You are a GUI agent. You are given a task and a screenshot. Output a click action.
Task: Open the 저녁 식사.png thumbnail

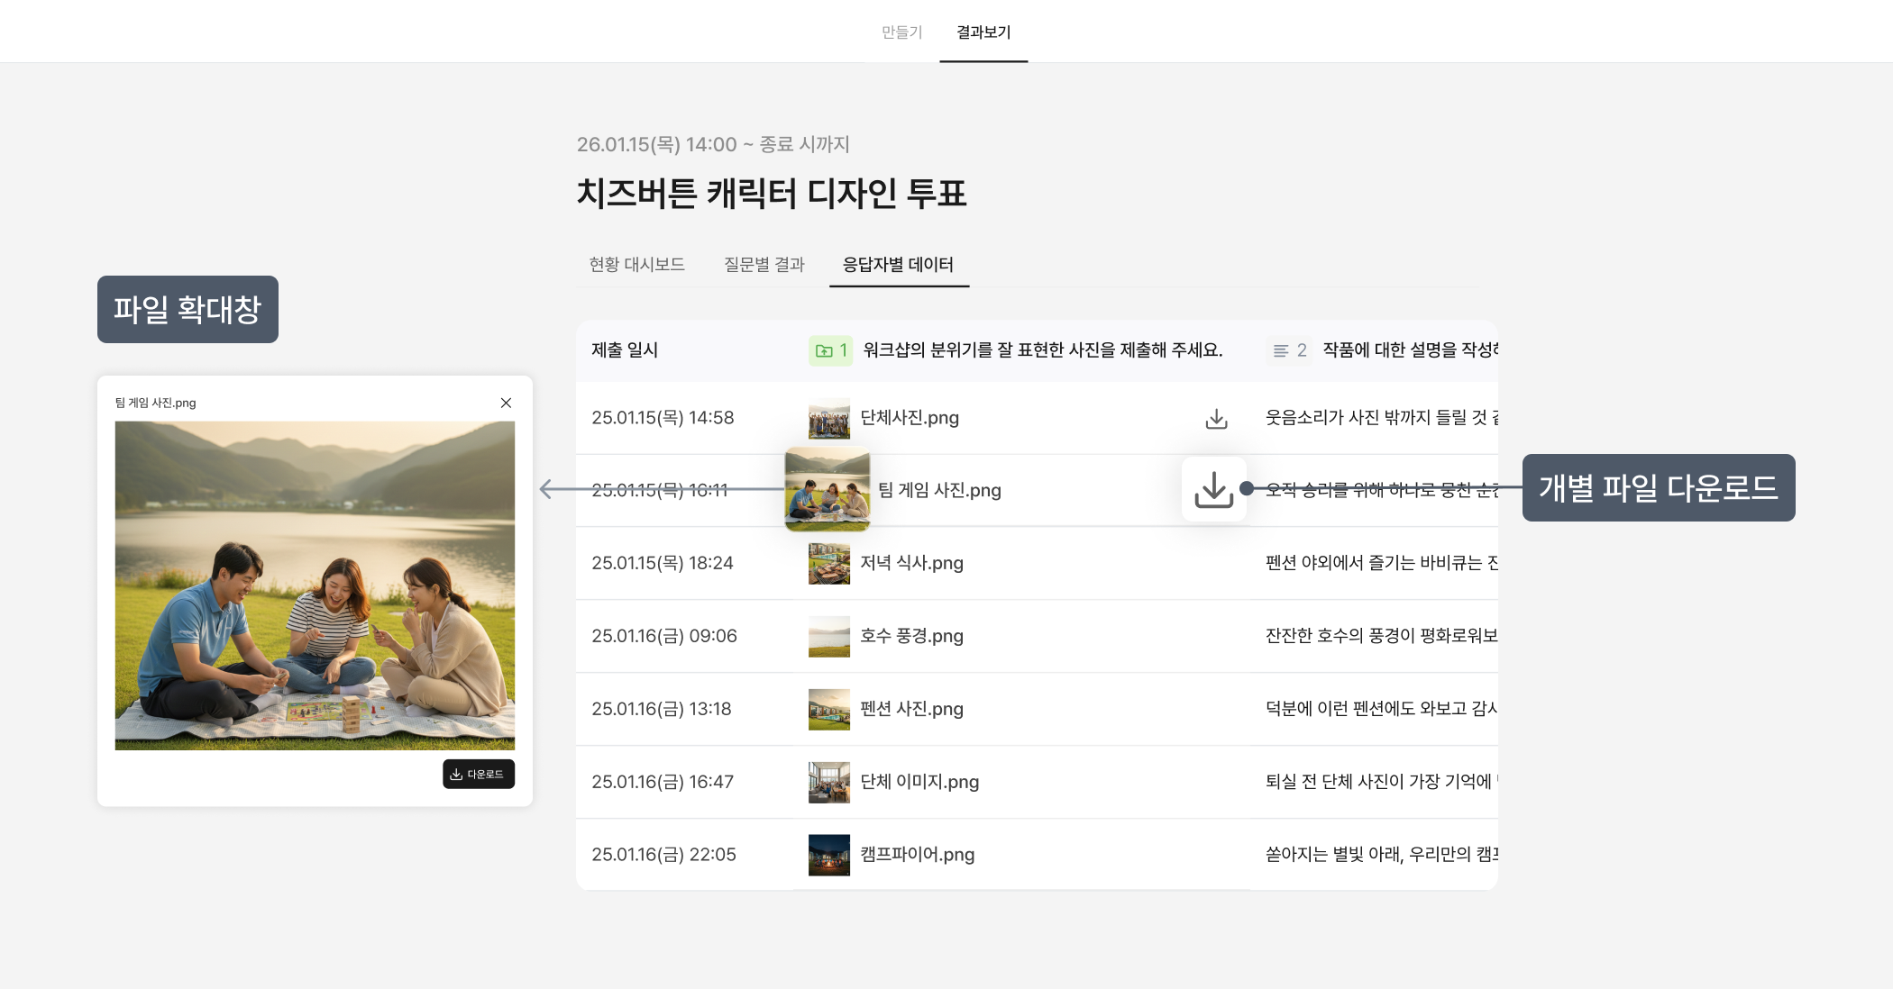pyautogui.click(x=828, y=564)
